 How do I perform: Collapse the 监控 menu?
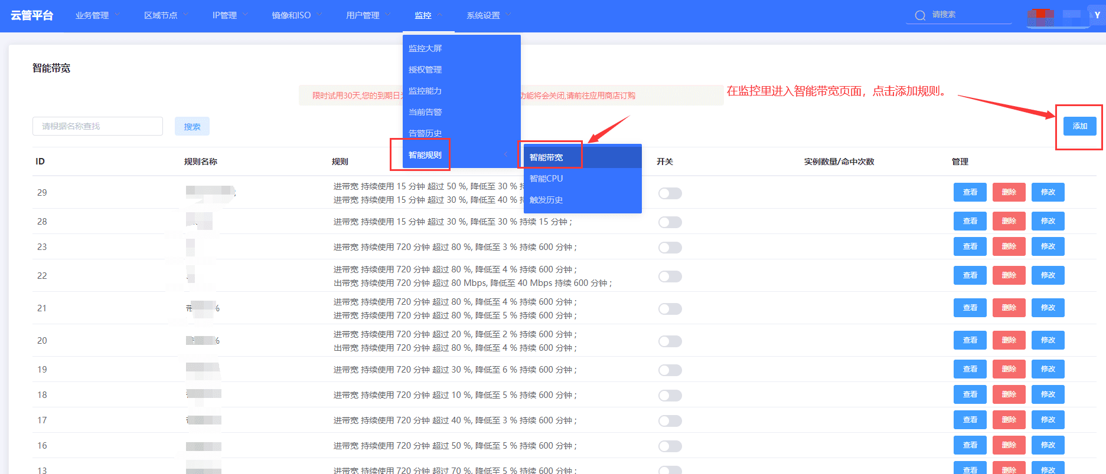428,15
